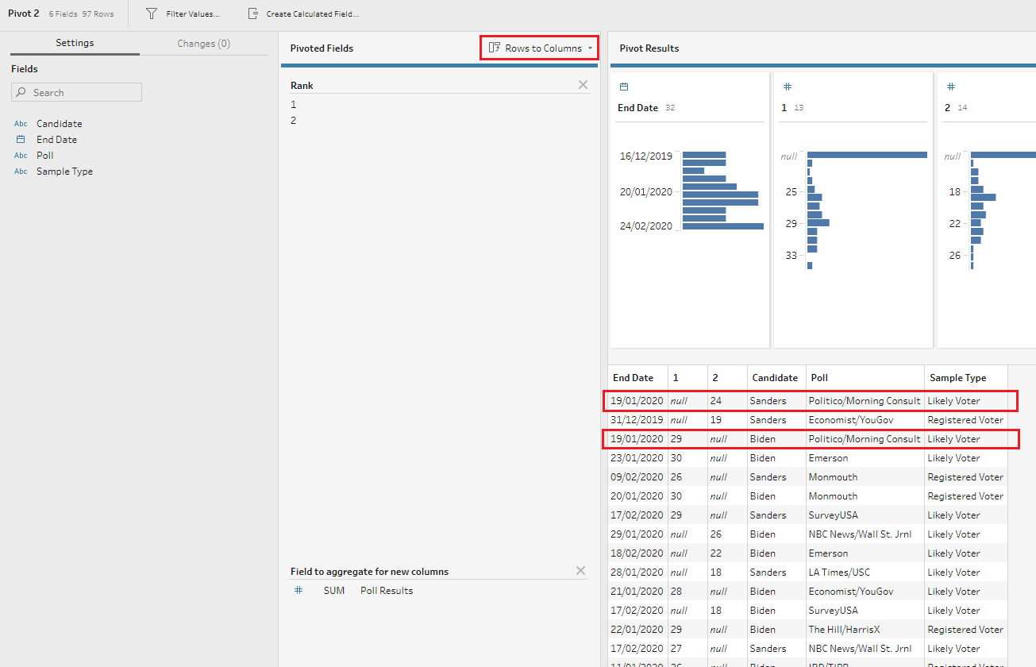Click the number icon on card 1

point(787,87)
